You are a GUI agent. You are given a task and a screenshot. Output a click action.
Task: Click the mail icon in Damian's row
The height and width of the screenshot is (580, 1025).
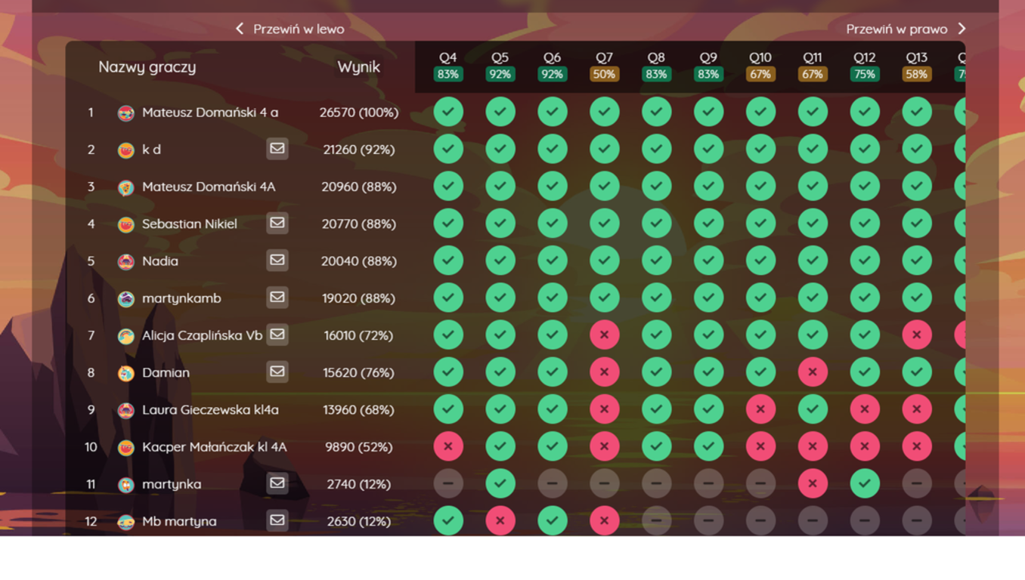tap(277, 372)
